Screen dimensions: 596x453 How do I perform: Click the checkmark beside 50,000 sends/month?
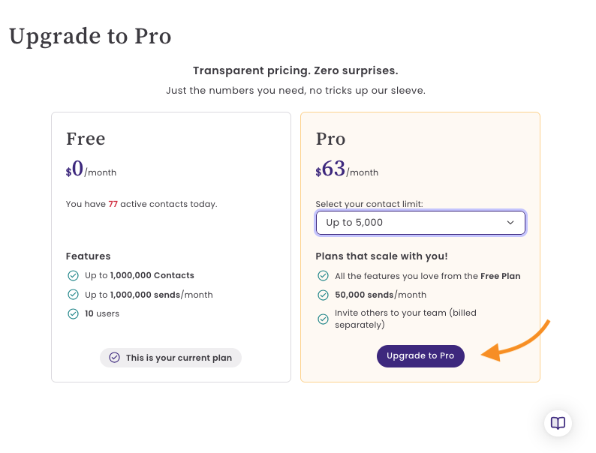323,295
